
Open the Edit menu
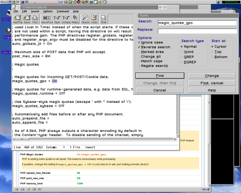[25, 11]
